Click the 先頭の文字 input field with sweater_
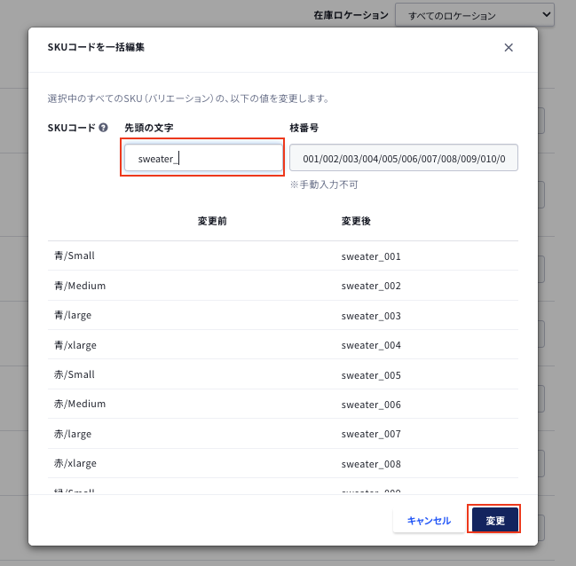Screen dimensions: 576x566 tap(203, 158)
